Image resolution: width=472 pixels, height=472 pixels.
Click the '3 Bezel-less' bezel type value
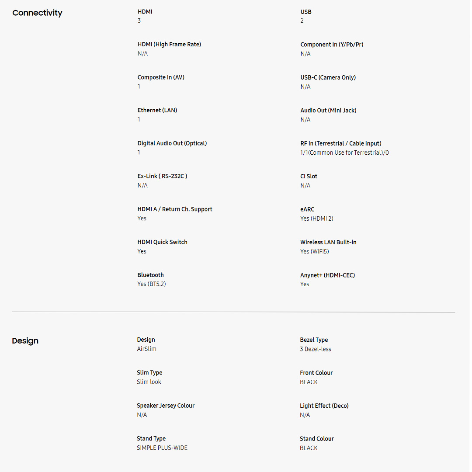tap(316, 349)
